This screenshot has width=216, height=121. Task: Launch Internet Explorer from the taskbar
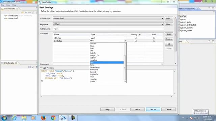[x=14, y=118]
